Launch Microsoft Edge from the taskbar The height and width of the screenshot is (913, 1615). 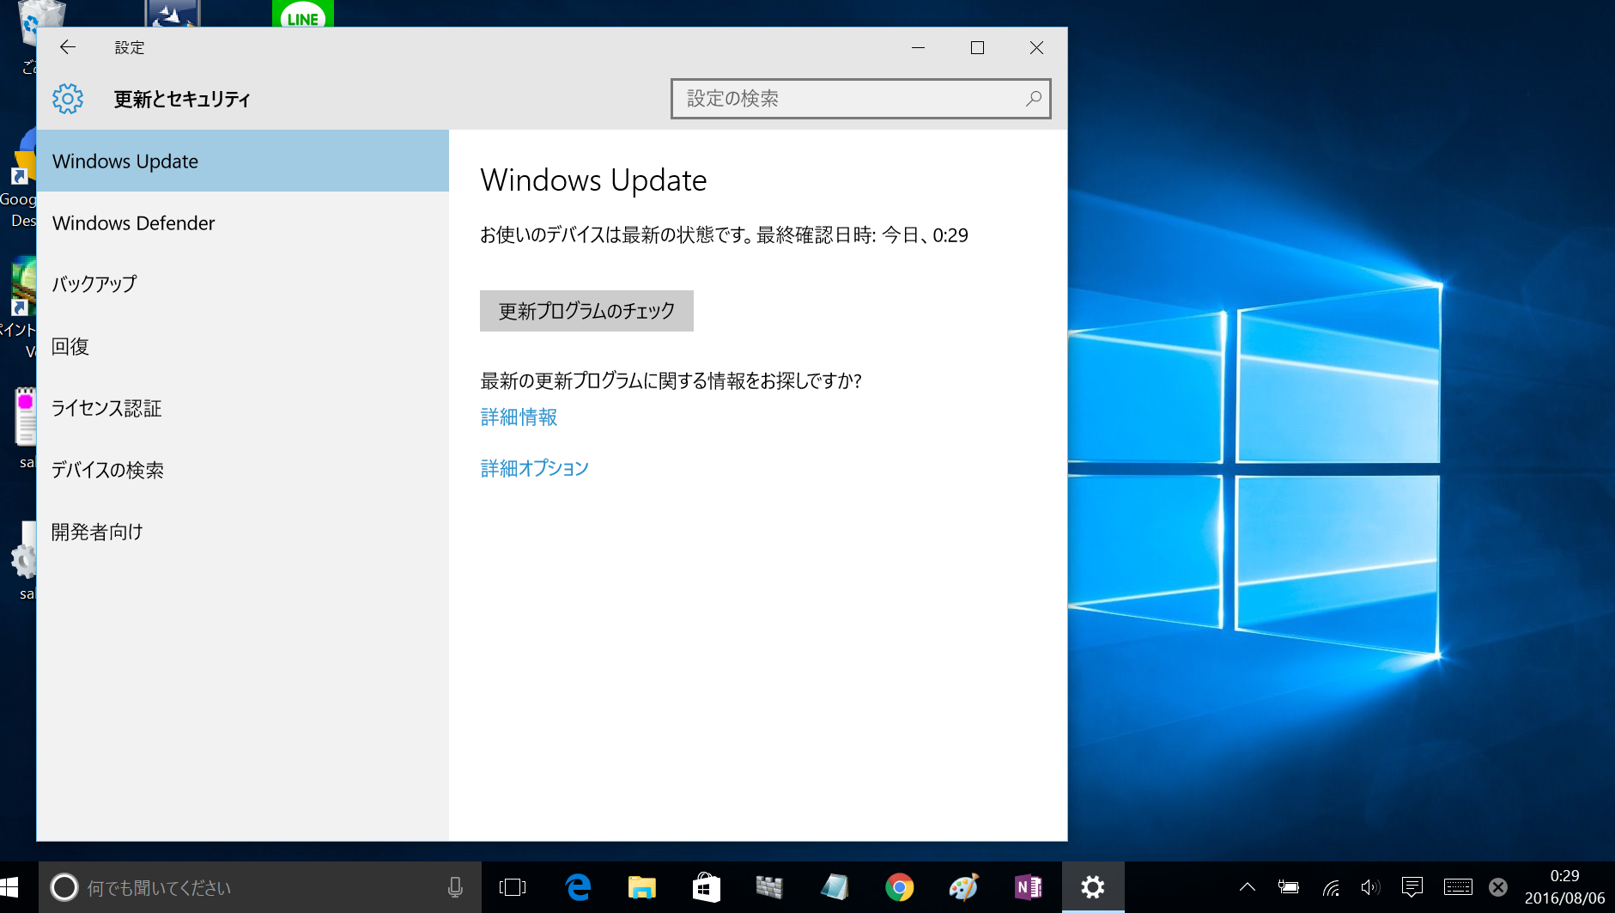pos(578,887)
